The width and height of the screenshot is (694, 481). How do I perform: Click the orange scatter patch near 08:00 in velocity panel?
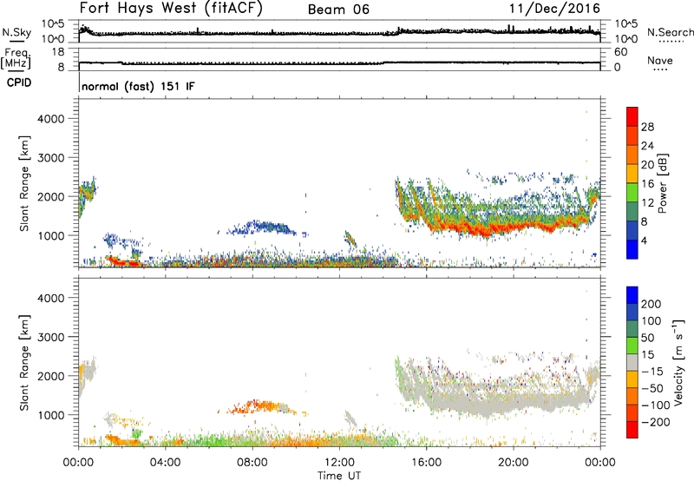[262, 406]
